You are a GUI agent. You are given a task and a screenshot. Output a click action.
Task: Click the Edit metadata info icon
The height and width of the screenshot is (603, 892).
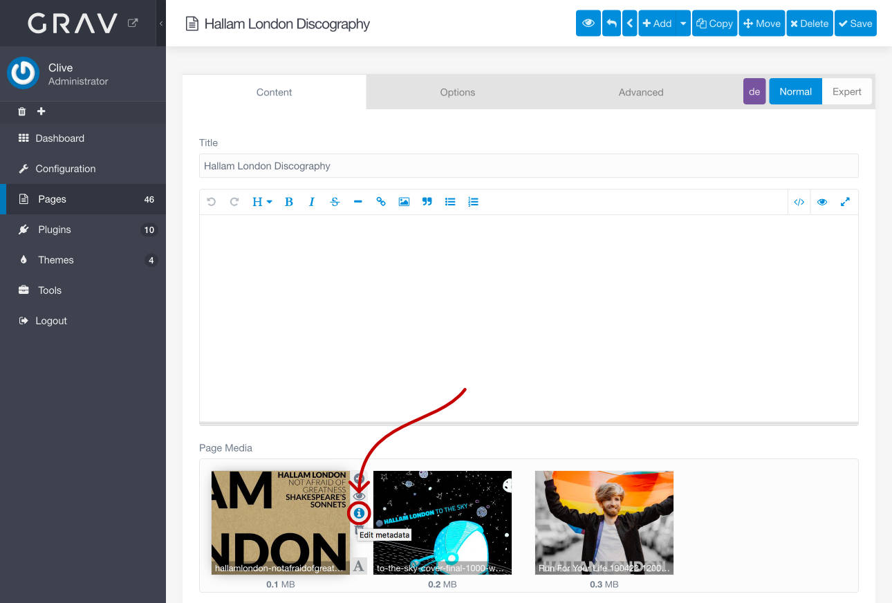click(359, 513)
